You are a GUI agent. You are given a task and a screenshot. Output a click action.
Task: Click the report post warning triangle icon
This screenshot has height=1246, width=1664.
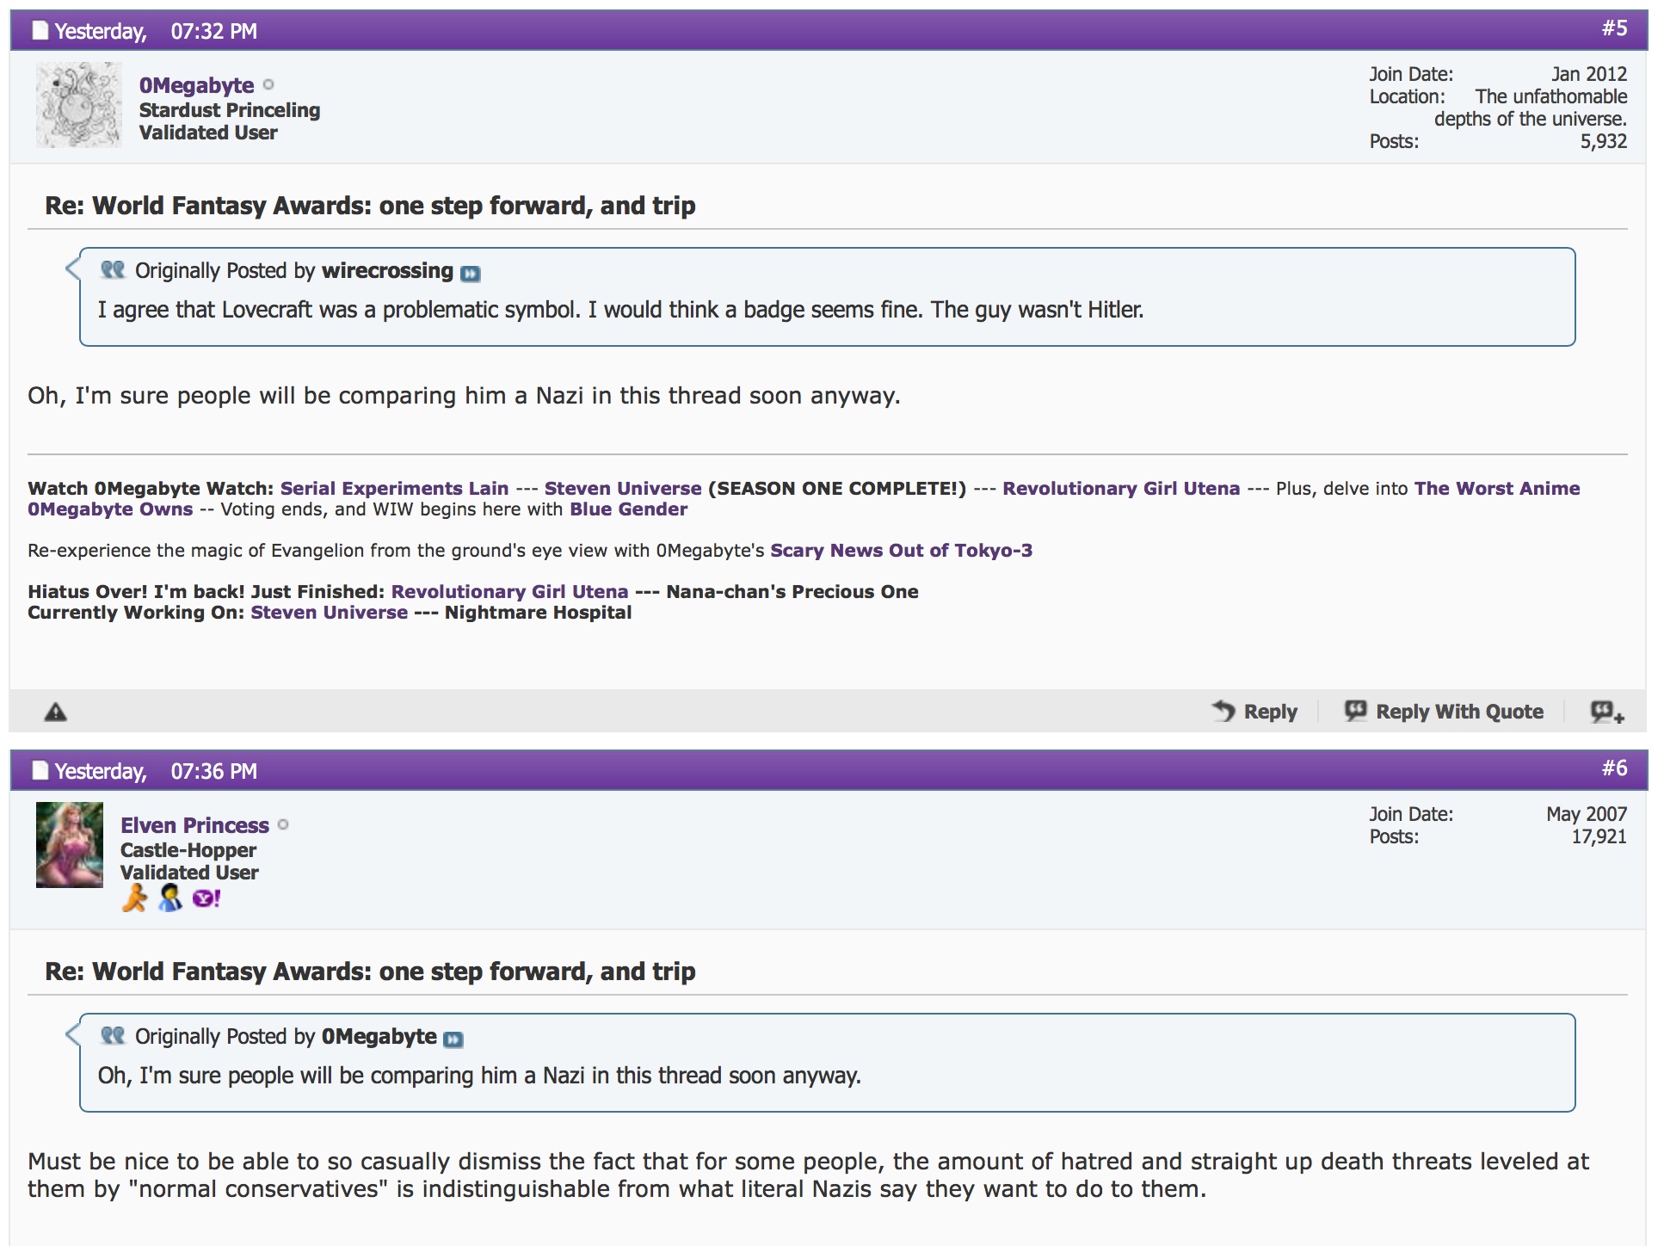click(x=56, y=712)
